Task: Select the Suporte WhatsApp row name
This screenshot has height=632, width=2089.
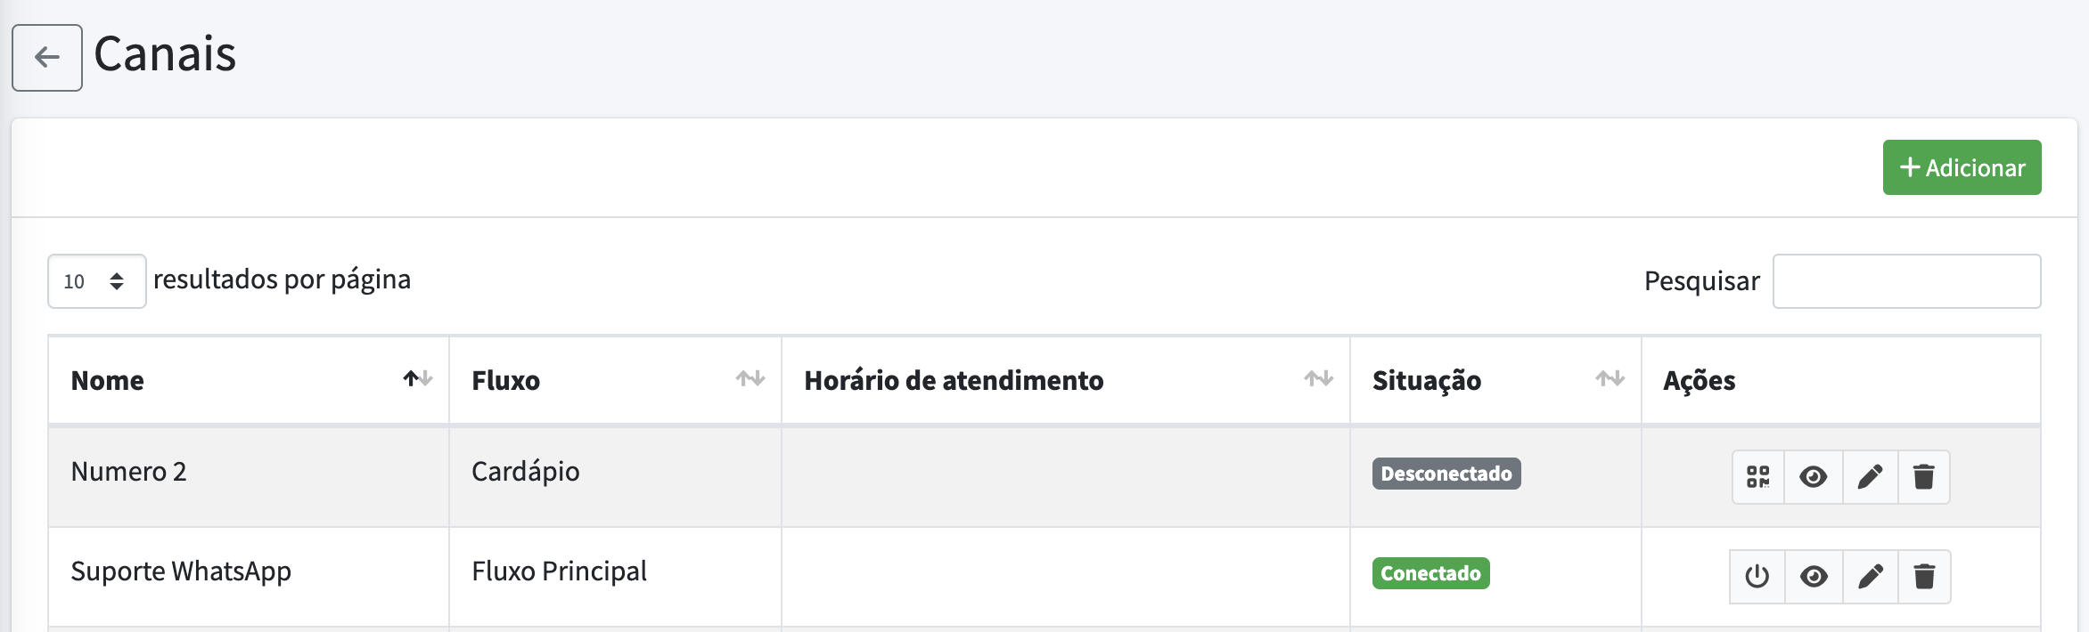Action: click(x=181, y=571)
